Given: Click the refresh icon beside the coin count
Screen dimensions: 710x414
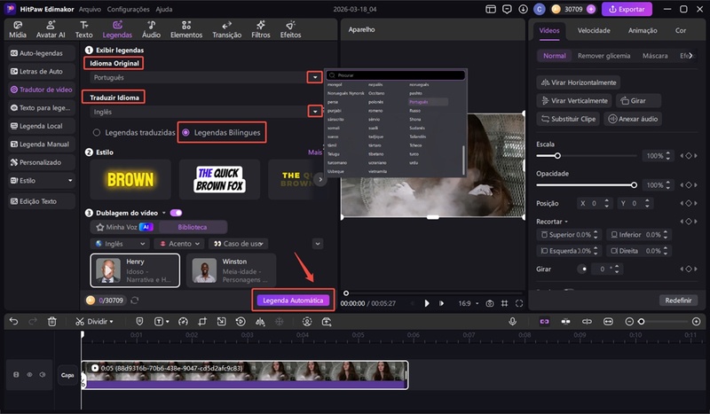Looking at the screenshot, I should point(135,301).
